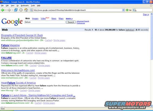Open the Go menu
This screenshot has width=153, height=111.
[18, 6]
